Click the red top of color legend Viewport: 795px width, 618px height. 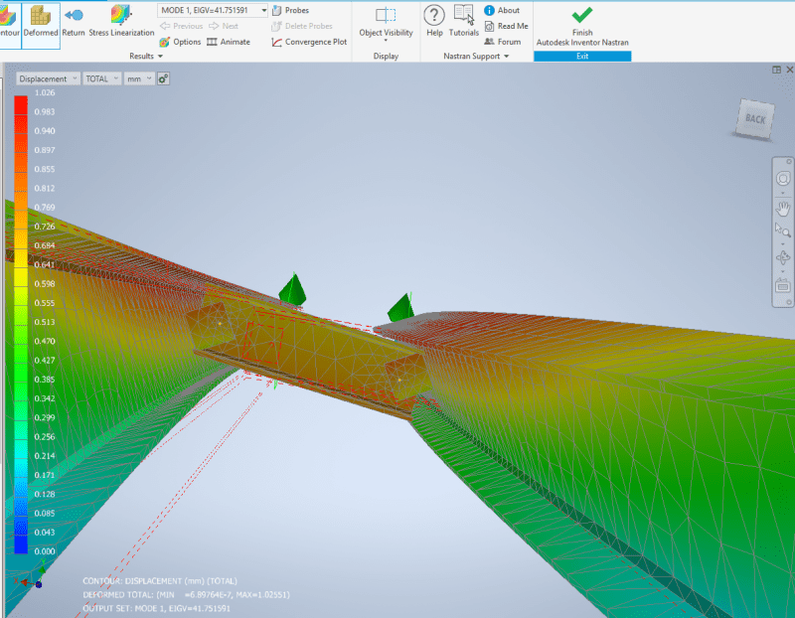[x=21, y=105]
